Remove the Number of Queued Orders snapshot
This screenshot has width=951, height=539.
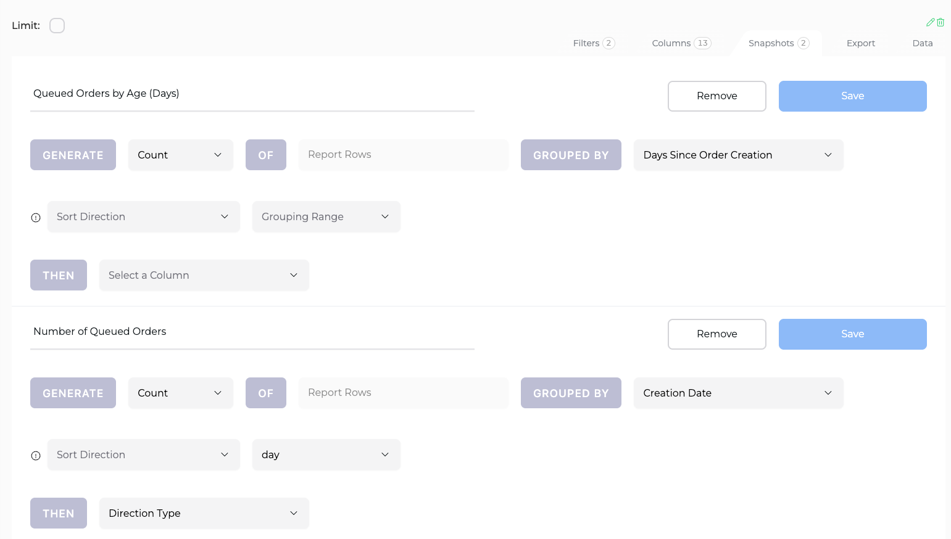point(717,334)
